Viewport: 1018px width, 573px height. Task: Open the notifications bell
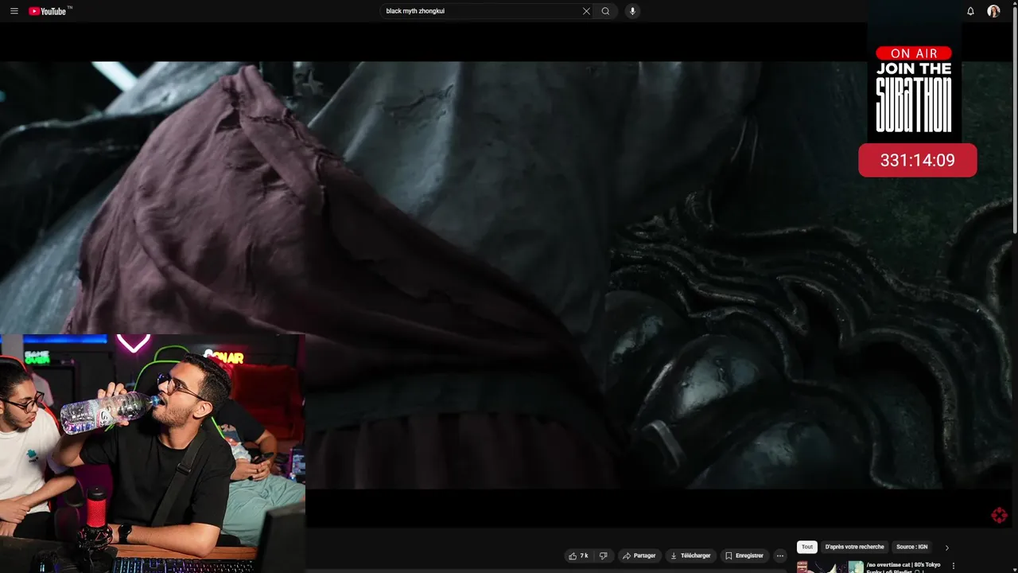(970, 11)
